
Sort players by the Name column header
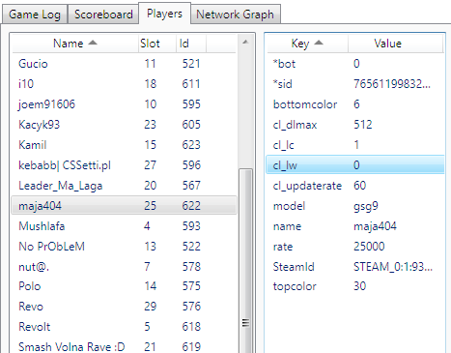coord(75,44)
